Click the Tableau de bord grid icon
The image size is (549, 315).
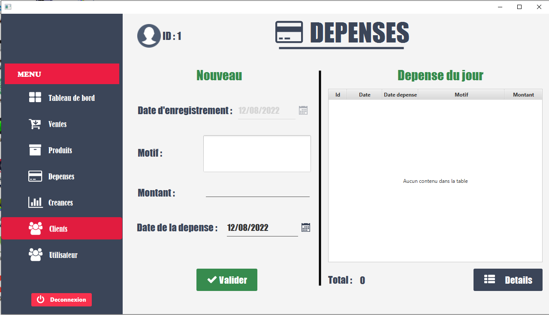click(35, 97)
